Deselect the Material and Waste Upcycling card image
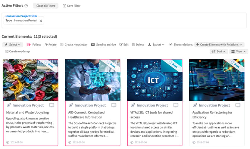The width and height of the screenshot is (250, 149). tap(31, 80)
